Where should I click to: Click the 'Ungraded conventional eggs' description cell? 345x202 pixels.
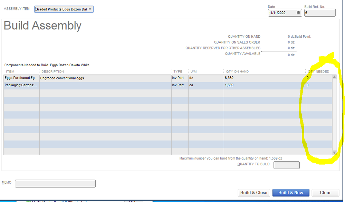pos(105,78)
